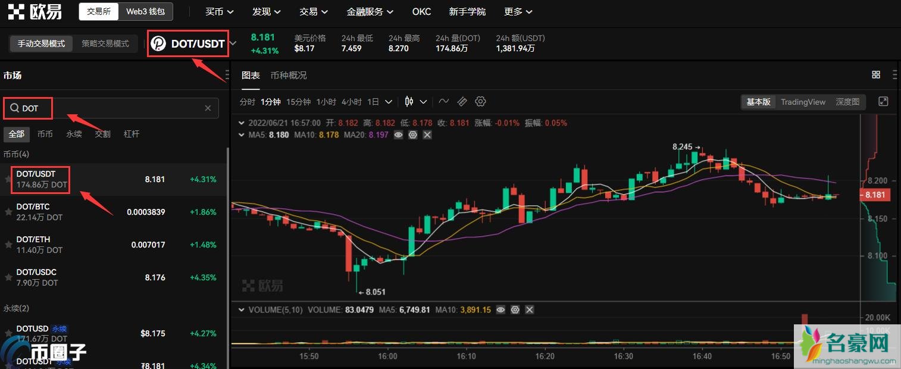The image size is (901, 369).
Task: Select the 1小时 interval
Action: click(326, 102)
